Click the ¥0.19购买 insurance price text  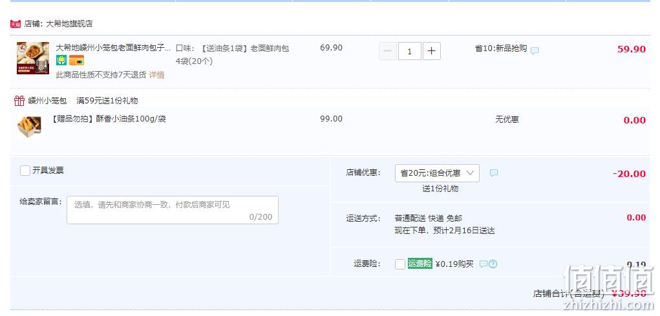pos(454,264)
